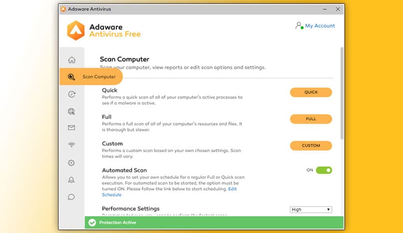Open the real-time protection clock icon

71,94
